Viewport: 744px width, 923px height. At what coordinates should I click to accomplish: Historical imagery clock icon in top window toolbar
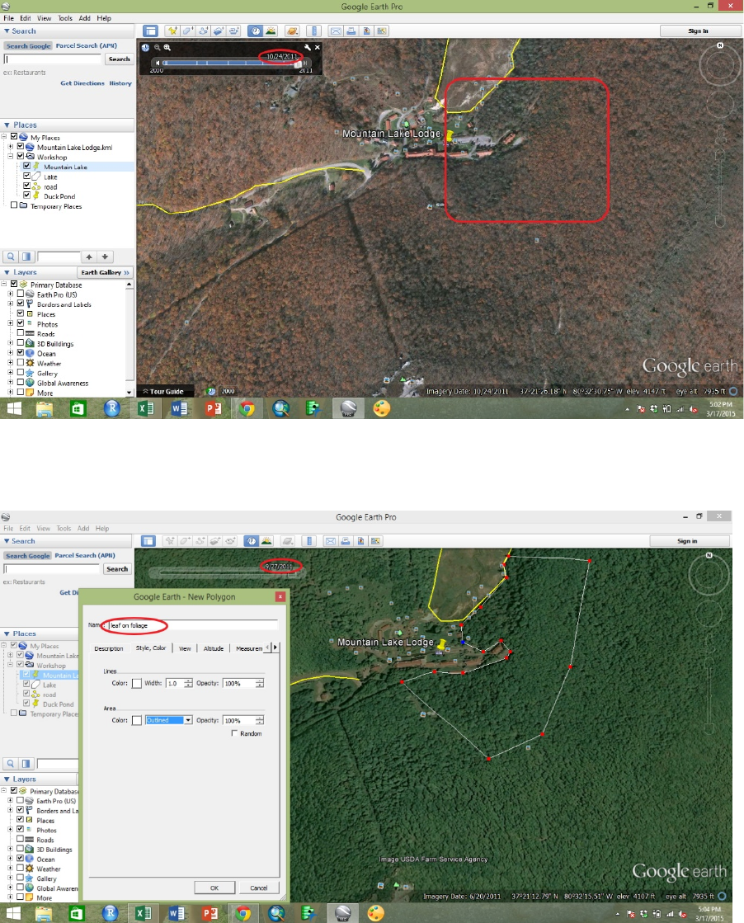point(255,31)
